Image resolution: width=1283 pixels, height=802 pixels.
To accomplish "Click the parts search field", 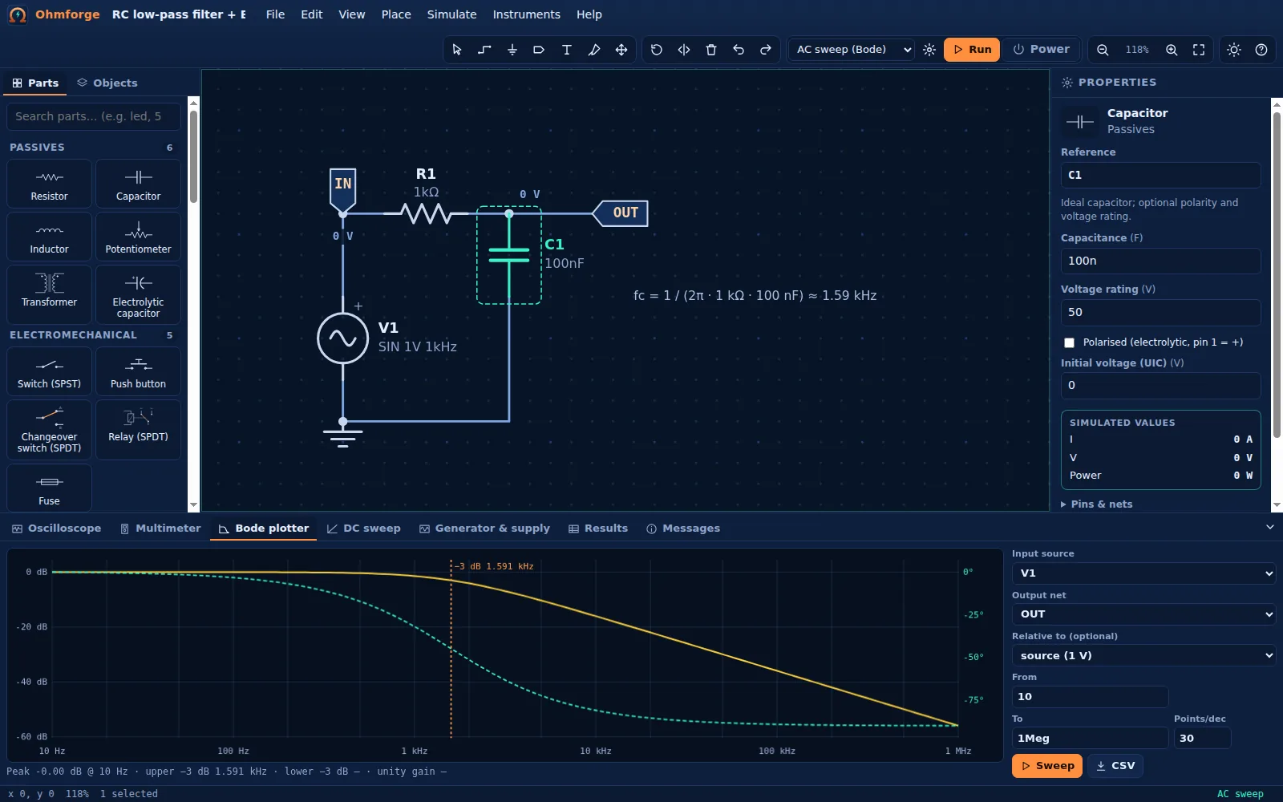I will pos(95,117).
